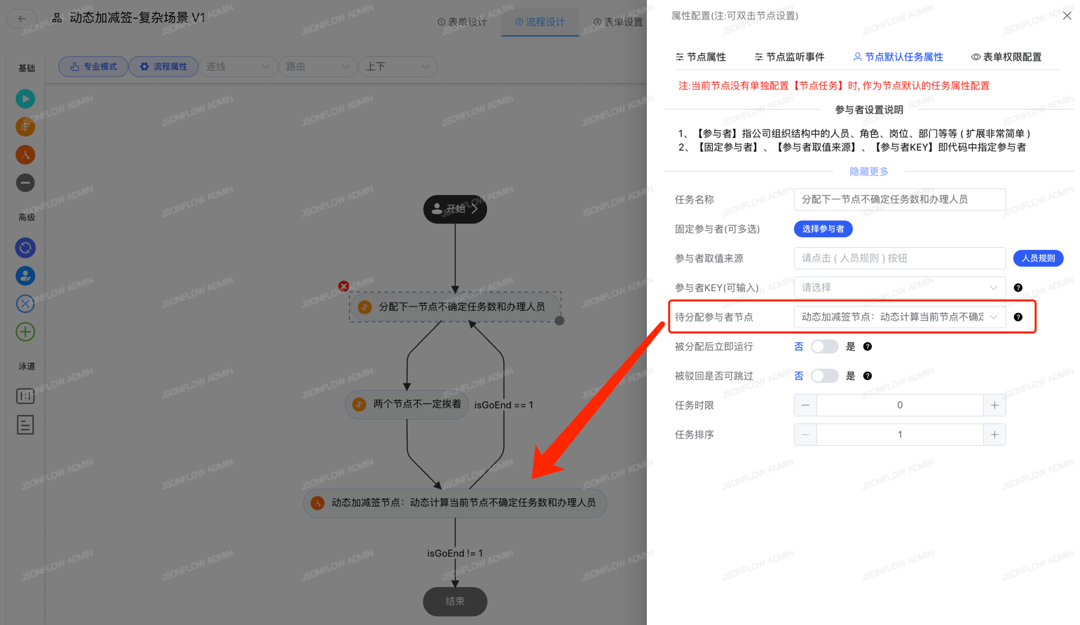Open the 参与者KEY dropdown
Screen dimensions: 1080x625
899,288
